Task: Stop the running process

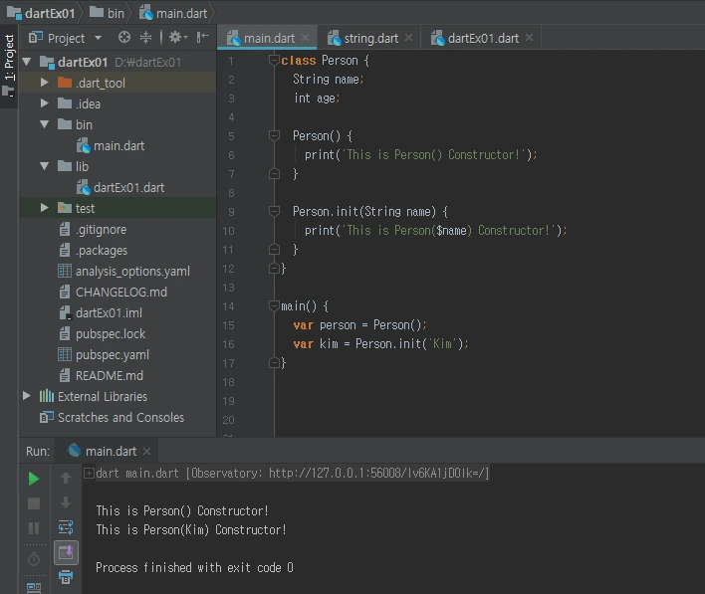Action: 34,503
